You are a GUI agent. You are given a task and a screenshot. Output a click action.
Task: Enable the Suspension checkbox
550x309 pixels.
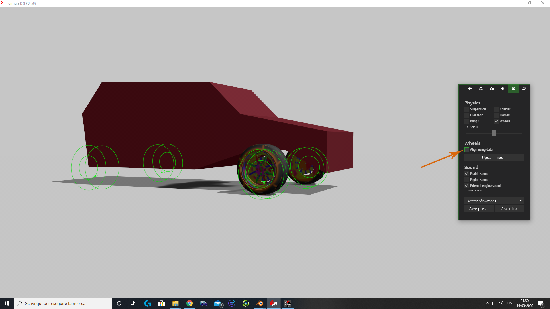[x=467, y=109]
